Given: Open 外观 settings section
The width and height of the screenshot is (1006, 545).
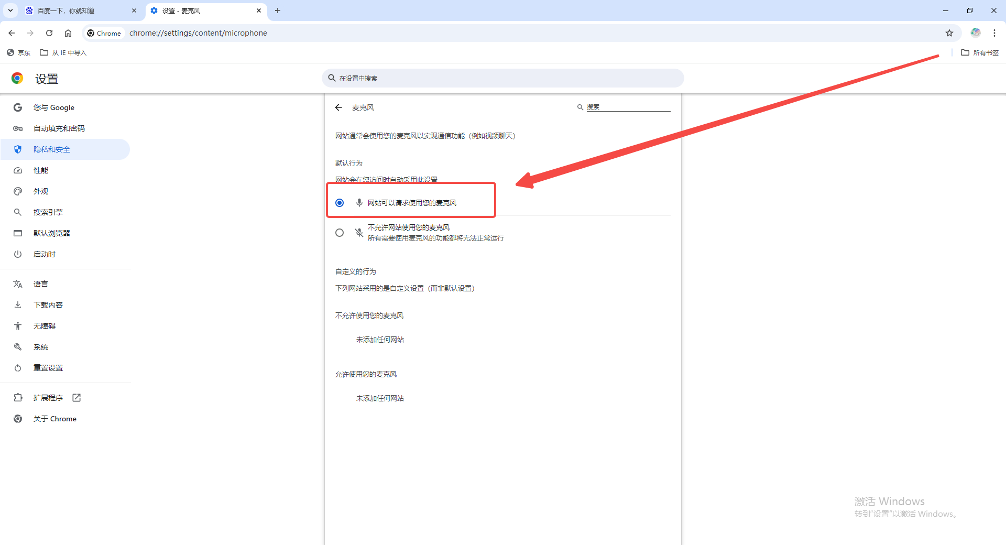Looking at the screenshot, I should [x=65, y=191].
